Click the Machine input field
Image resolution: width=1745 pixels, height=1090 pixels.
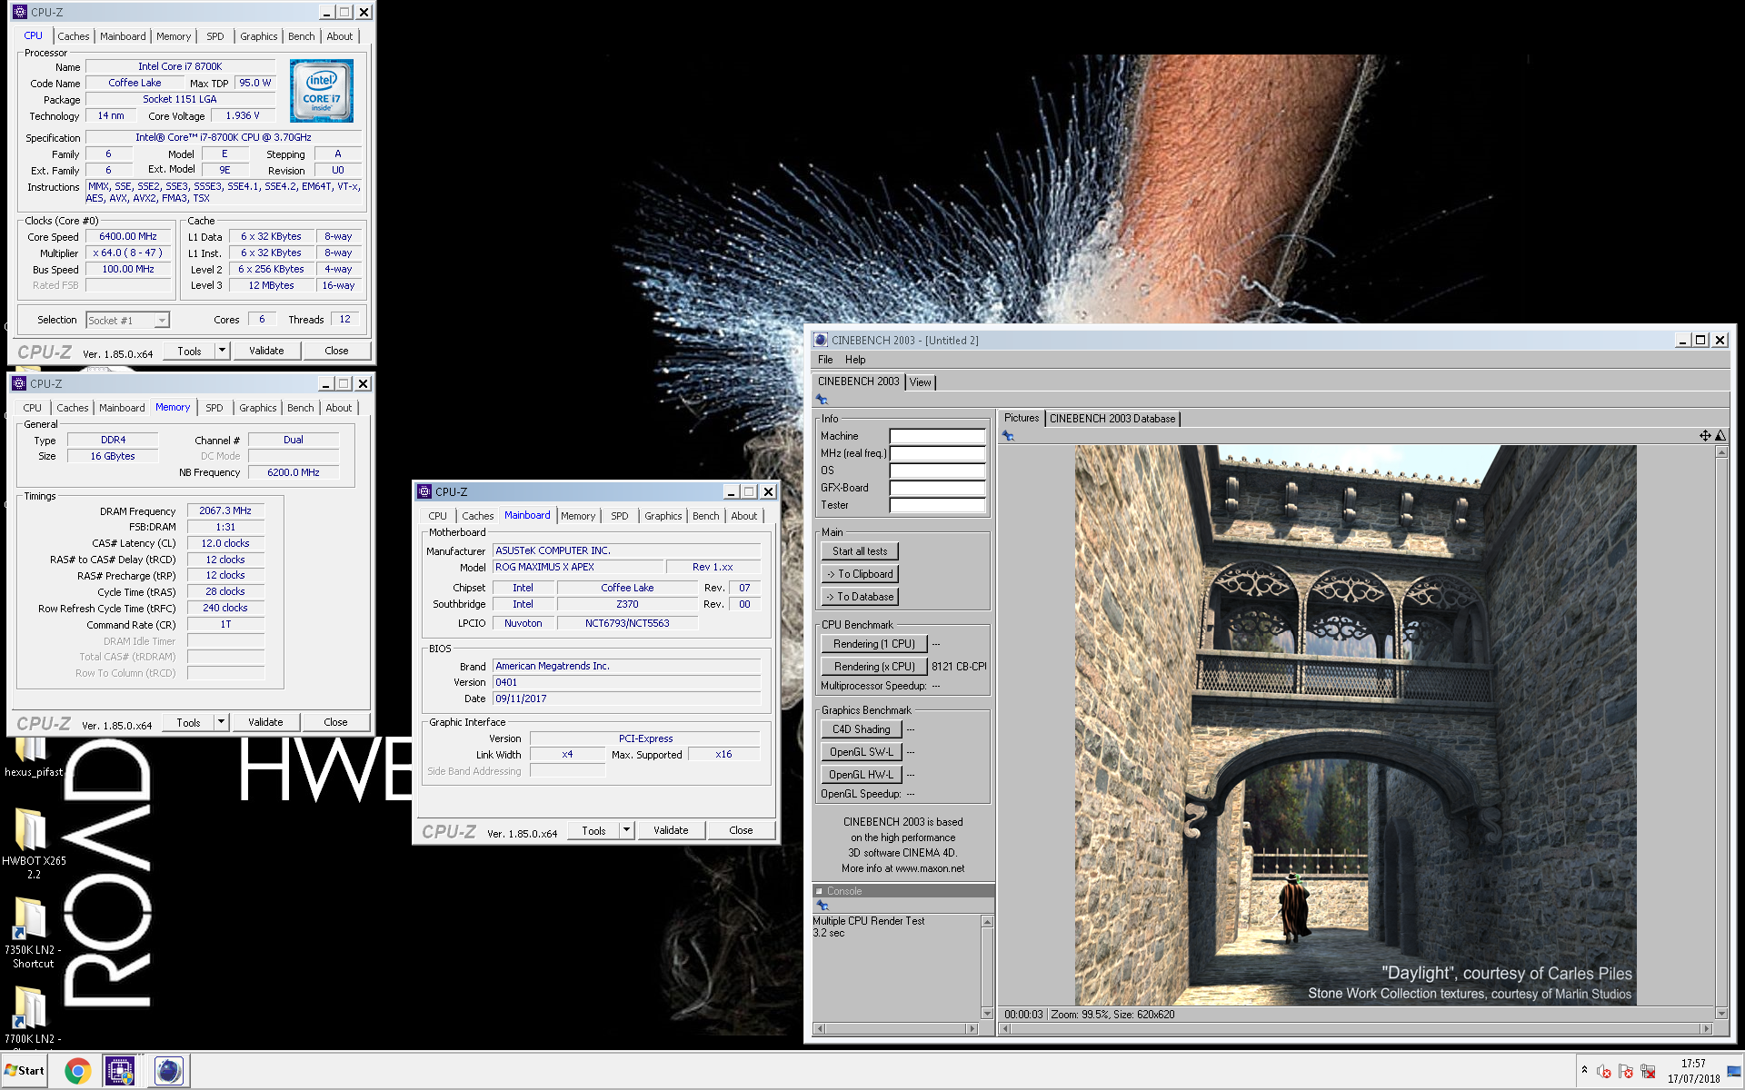[937, 436]
